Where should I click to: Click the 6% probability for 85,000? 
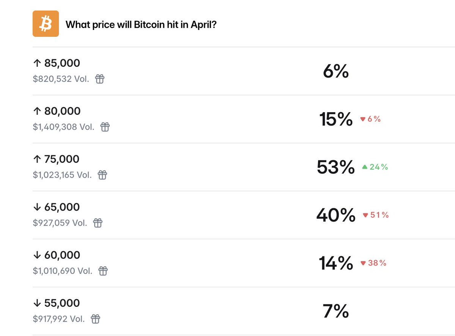[335, 71]
